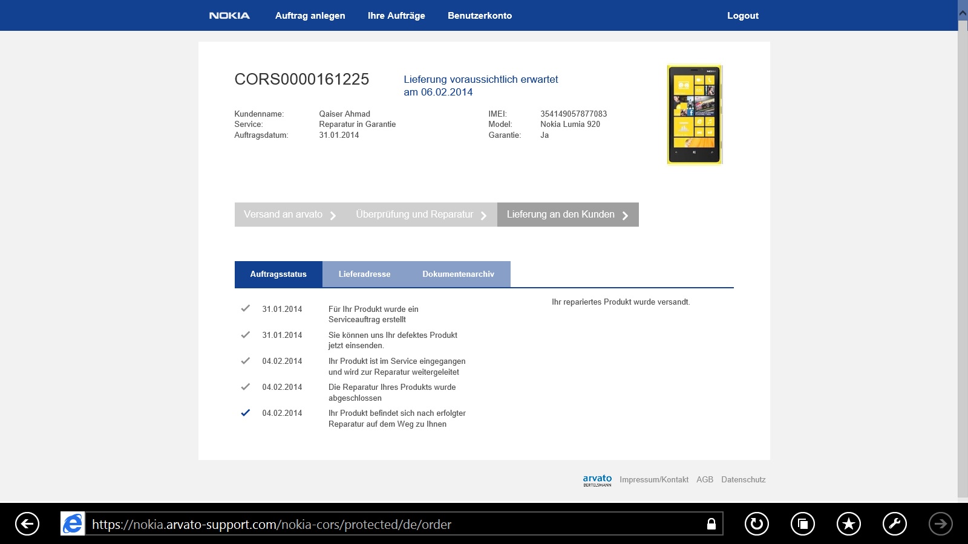Open the Auftrag anlegen menu item

[x=310, y=16]
